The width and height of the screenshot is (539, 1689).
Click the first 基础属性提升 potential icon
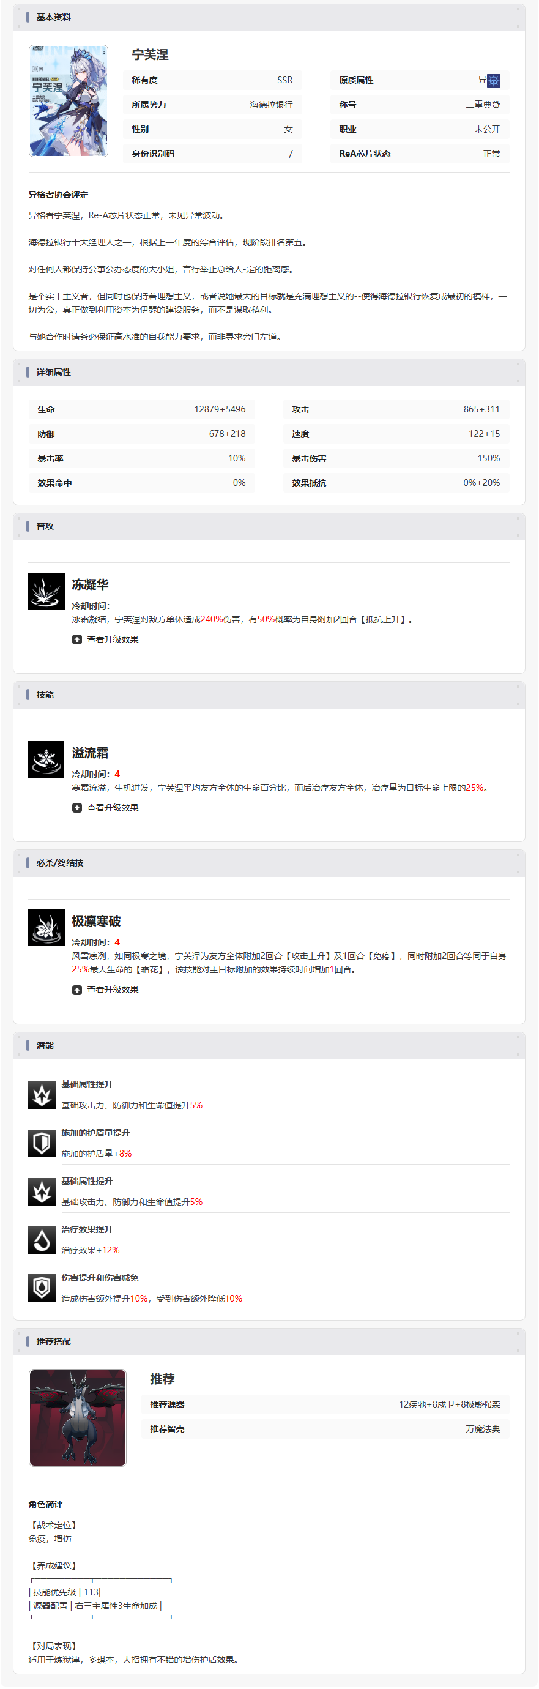(x=42, y=1095)
